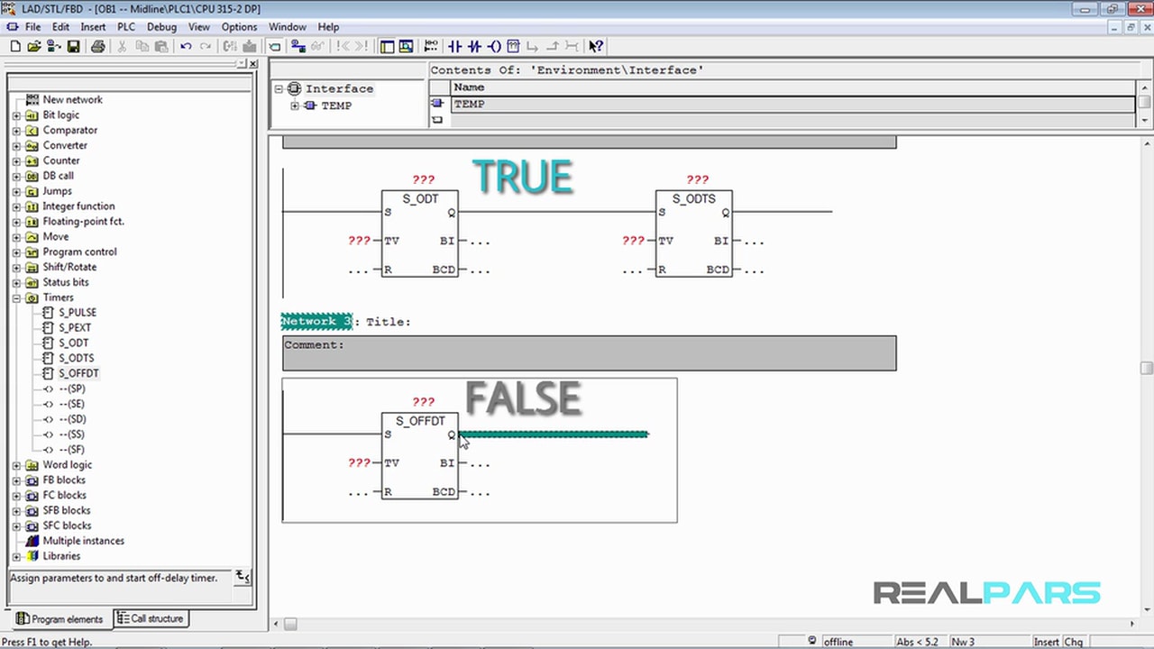Click the TV ??? input of S_OFFDT
Image resolution: width=1154 pixels, height=649 pixels.
click(359, 463)
